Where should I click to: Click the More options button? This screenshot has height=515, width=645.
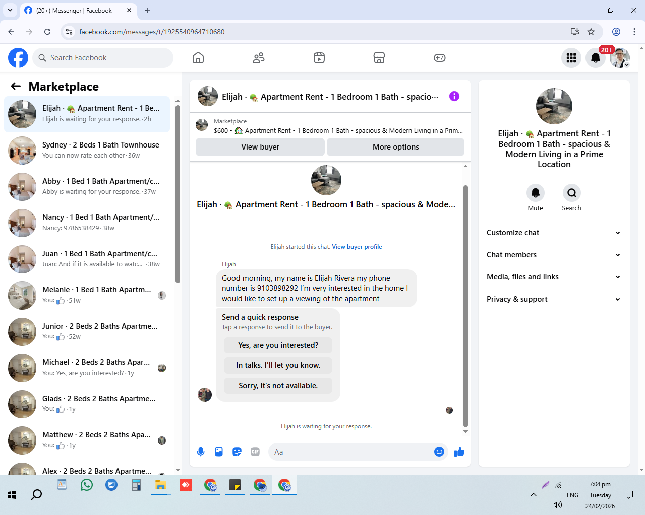[x=396, y=147]
